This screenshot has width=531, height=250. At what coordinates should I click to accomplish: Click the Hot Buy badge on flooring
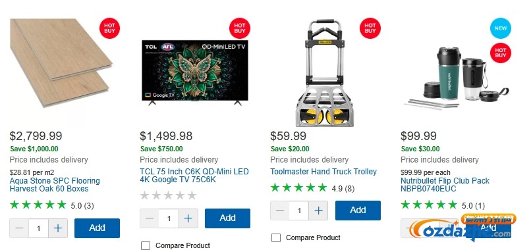(x=110, y=28)
